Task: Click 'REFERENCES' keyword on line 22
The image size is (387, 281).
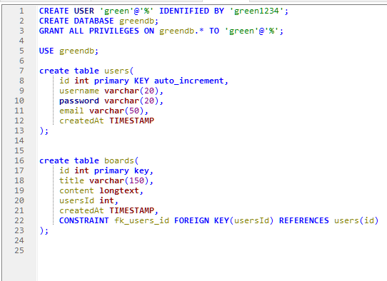Action: tap(304, 220)
